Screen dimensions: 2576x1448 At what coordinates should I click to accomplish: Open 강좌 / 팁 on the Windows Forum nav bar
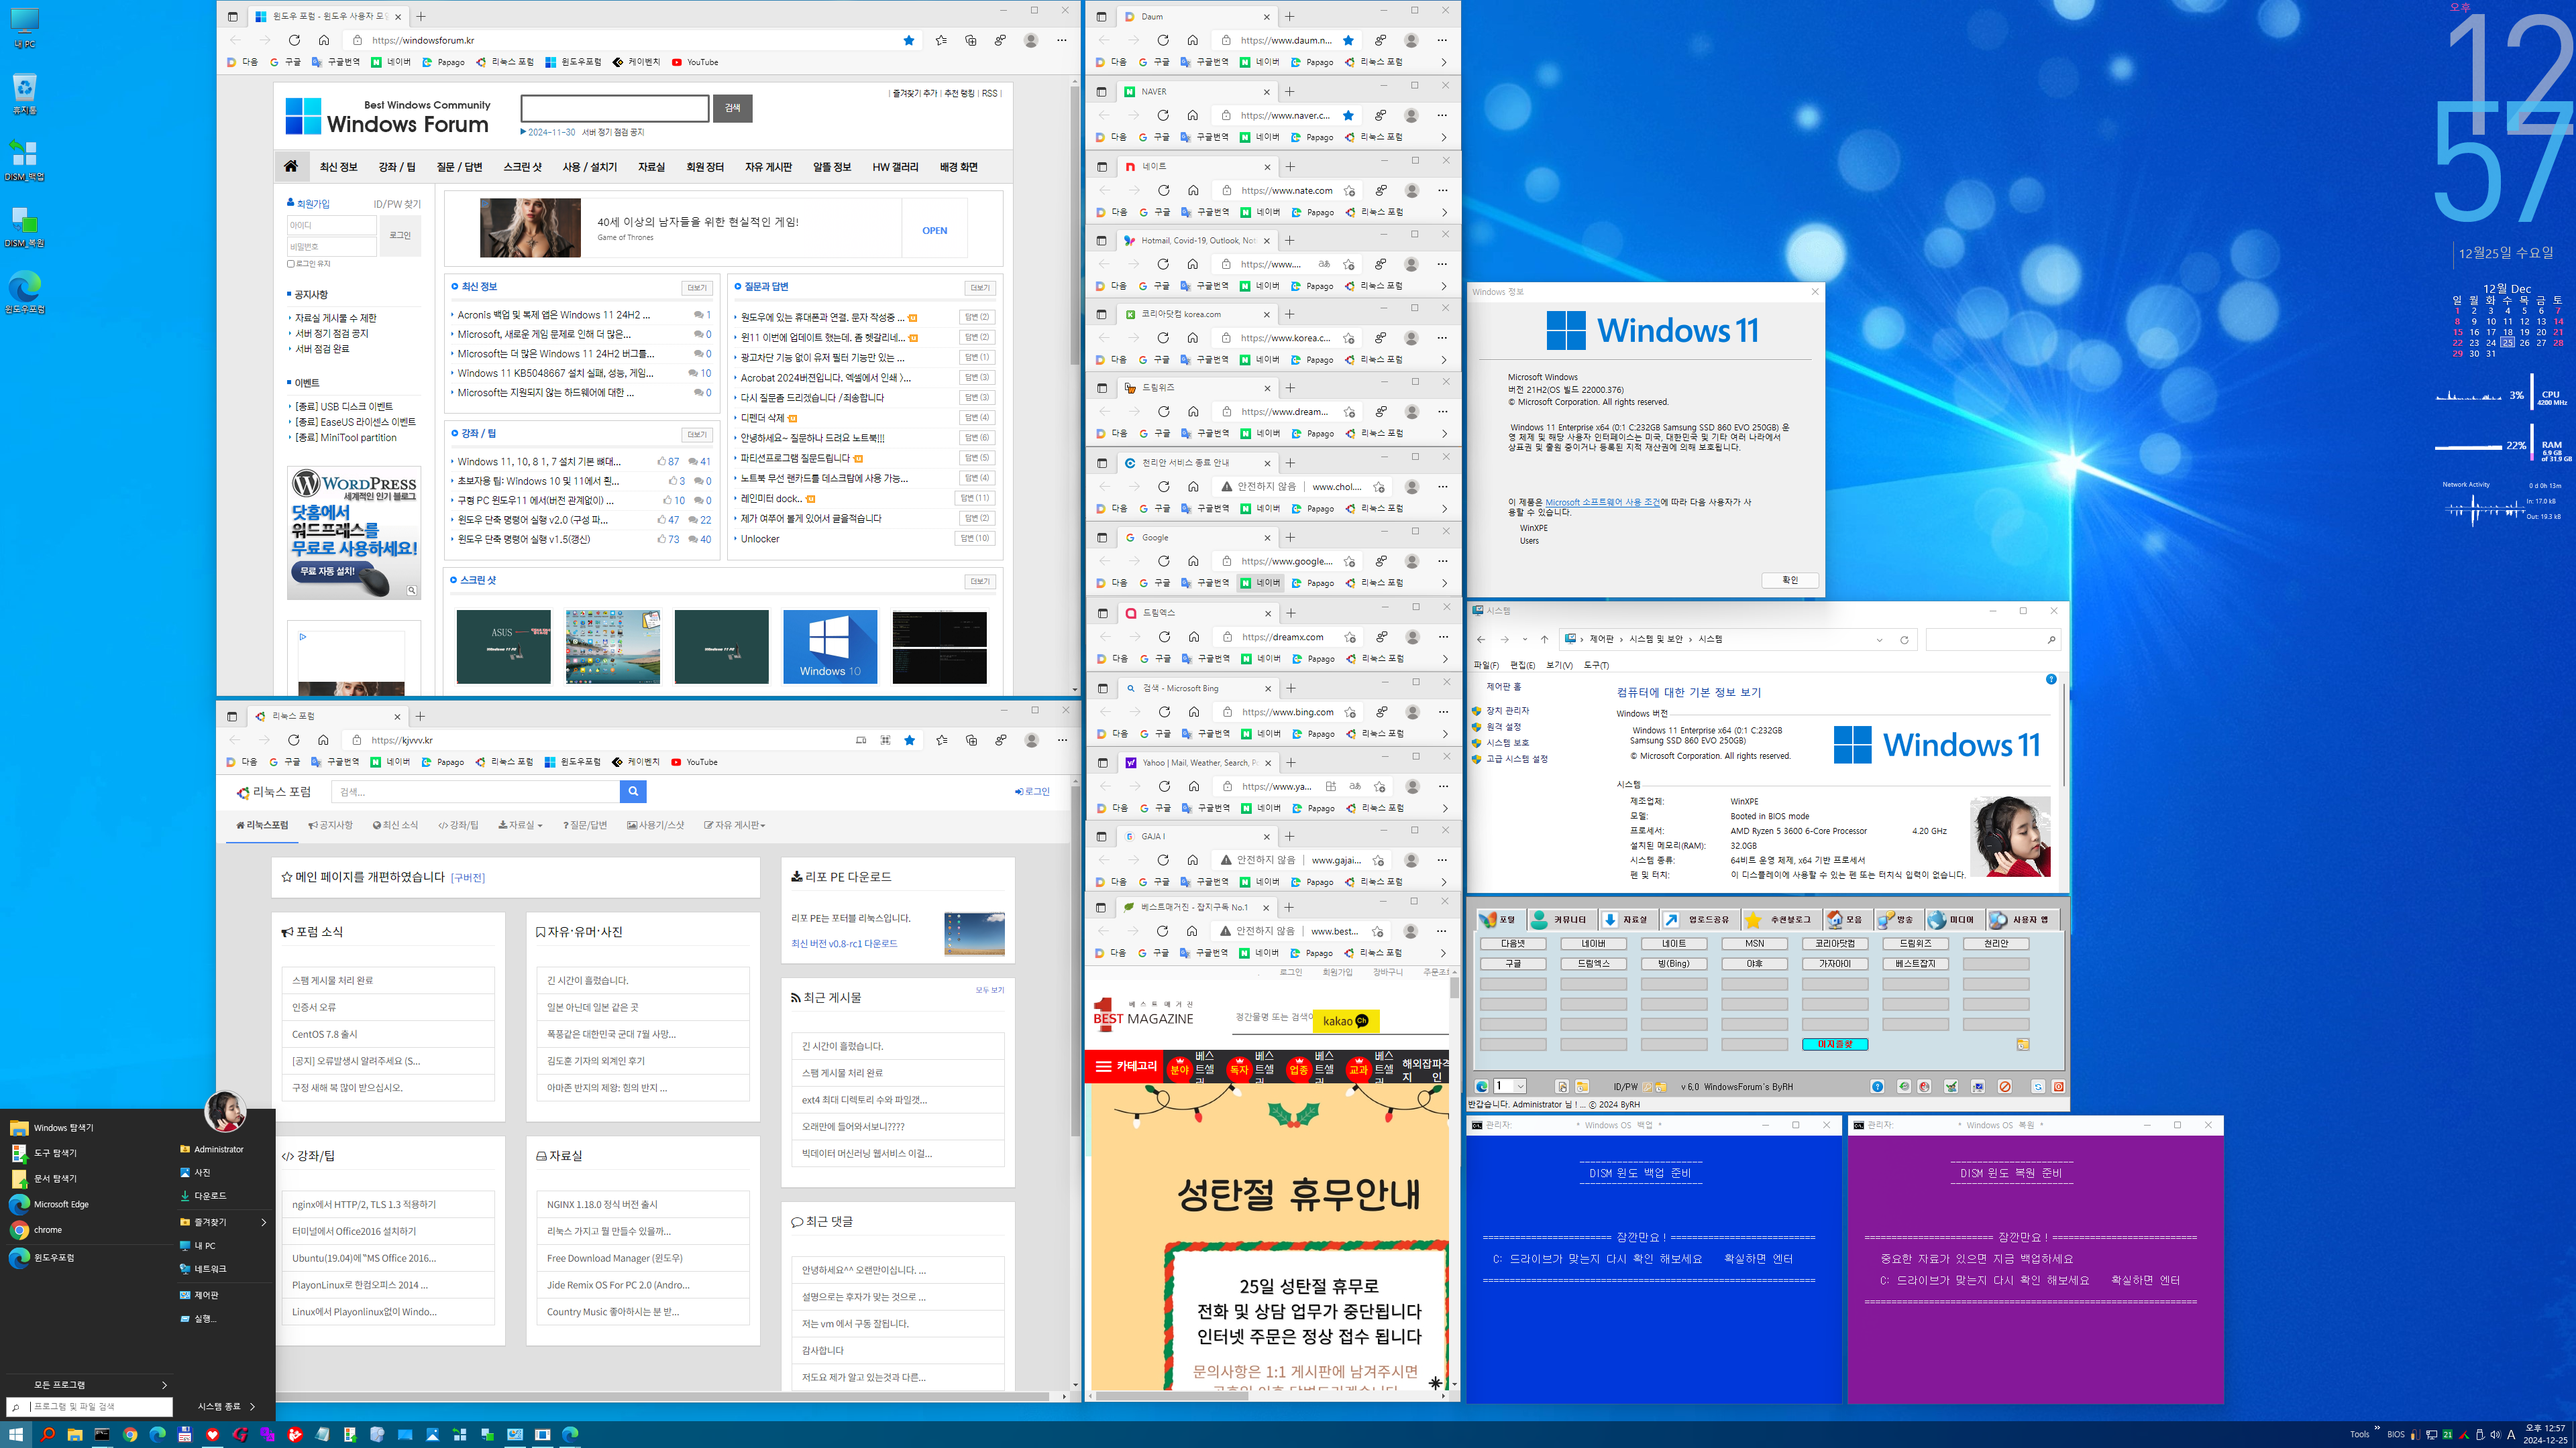click(397, 167)
